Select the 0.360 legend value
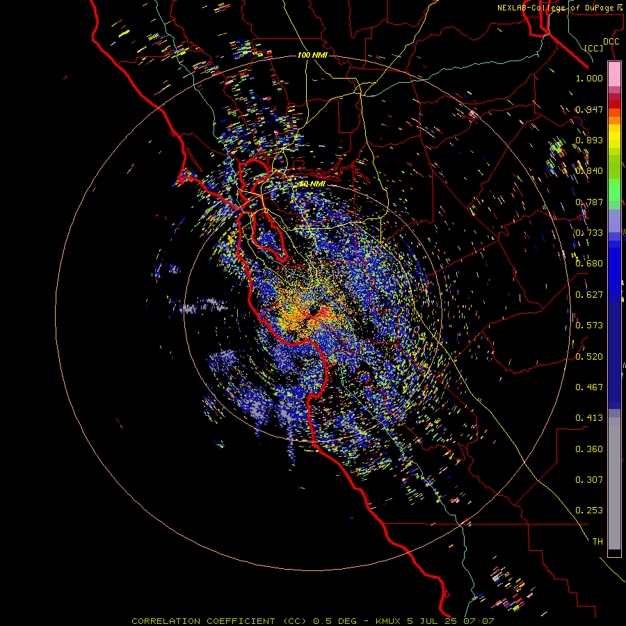This screenshot has height=626, width=626. click(589, 449)
